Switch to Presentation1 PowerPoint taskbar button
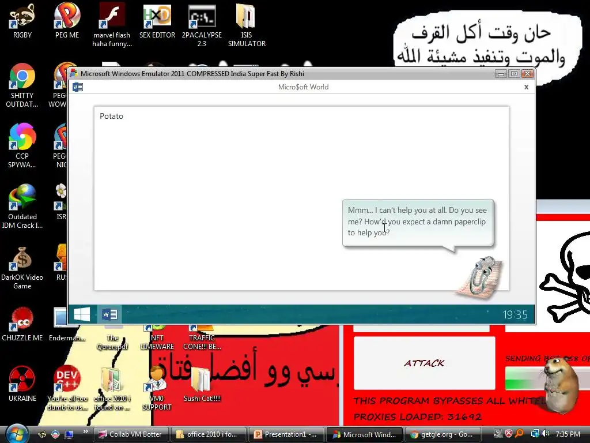 (286, 434)
